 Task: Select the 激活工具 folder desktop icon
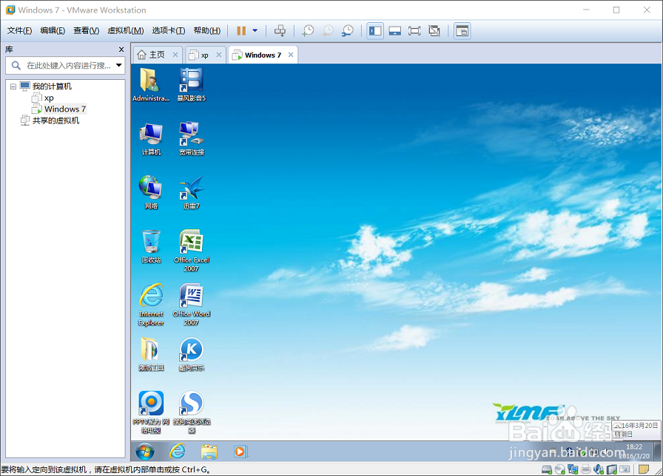click(x=151, y=354)
